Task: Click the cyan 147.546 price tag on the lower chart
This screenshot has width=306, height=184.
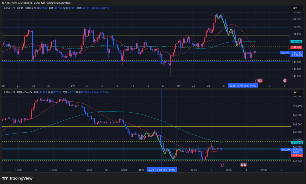Action: [x=296, y=143]
